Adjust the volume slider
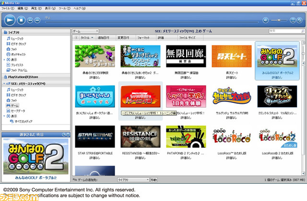 point(279,20)
